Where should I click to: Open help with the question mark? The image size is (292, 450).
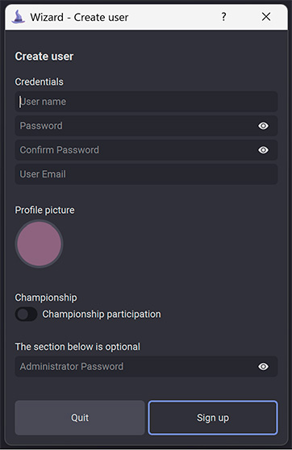point(223,17)
